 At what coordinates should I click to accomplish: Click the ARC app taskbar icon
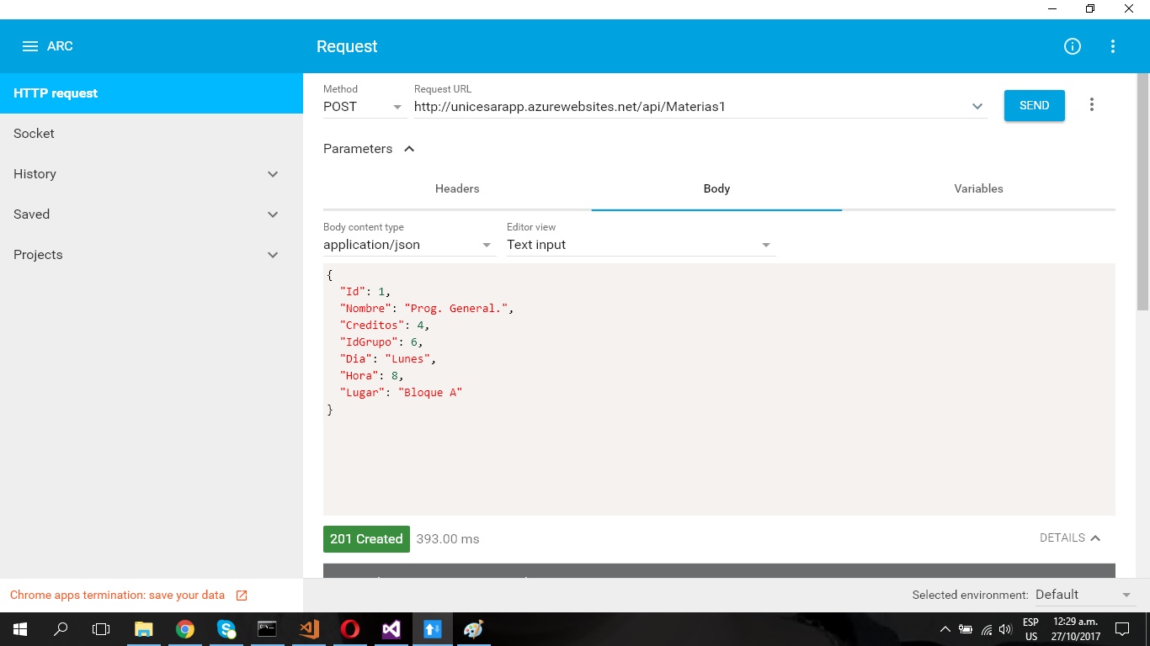point(433,629)
